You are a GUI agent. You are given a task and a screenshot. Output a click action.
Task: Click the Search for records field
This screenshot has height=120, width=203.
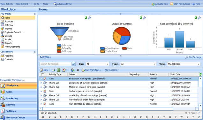56,64
